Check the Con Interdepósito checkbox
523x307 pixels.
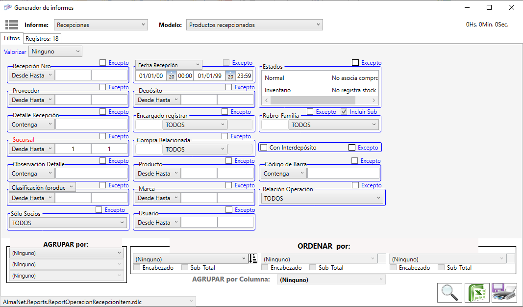pyautogui.click(x=264, y=148)
